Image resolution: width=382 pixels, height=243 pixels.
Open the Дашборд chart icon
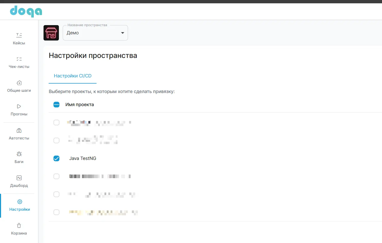pyautogui.click(x=19, y=177)
